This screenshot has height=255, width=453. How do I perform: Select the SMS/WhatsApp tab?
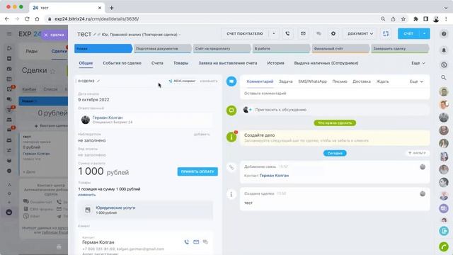click(x=312, y=81)
